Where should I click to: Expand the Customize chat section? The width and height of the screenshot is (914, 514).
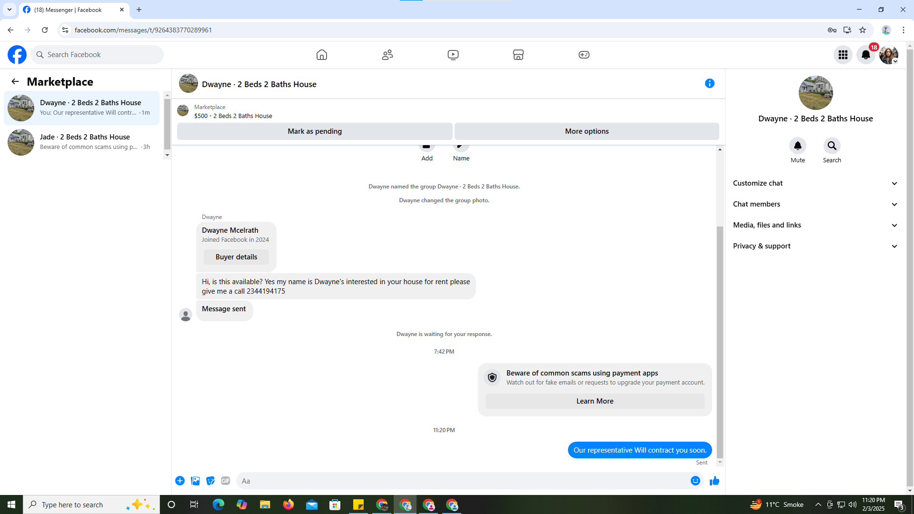click(x=815, y=183)
